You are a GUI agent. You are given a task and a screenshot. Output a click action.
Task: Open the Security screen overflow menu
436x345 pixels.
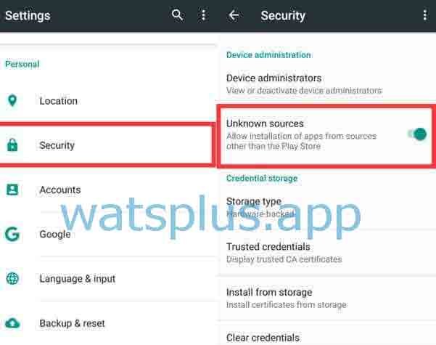tap(424, 15)
